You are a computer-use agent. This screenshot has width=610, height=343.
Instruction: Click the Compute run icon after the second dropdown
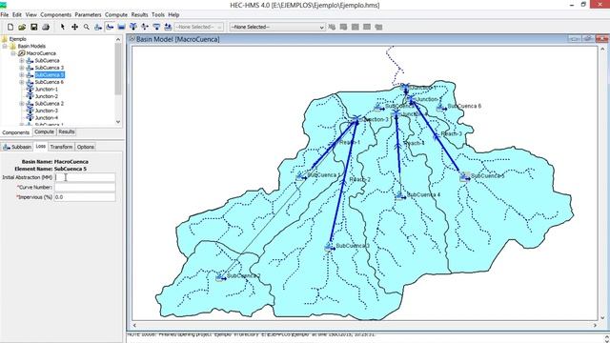[x=332, y=27]
